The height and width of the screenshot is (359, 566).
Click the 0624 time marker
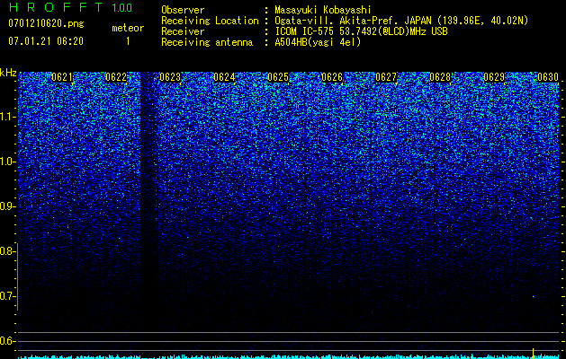coord(224,77)
